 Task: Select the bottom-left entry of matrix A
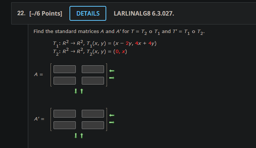click(65, 81)
